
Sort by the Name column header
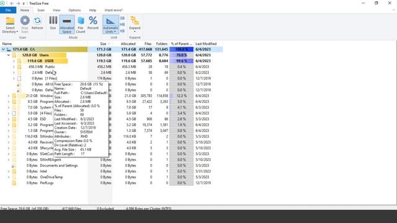(x=7, y=44)
